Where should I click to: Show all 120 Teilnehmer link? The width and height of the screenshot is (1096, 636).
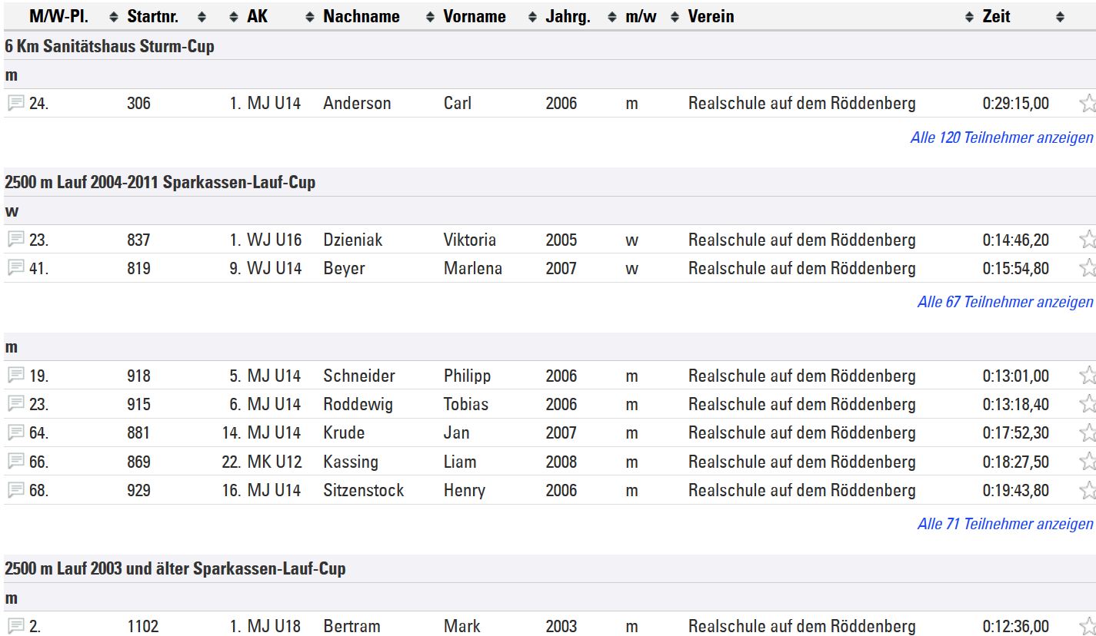(1001, 137)
